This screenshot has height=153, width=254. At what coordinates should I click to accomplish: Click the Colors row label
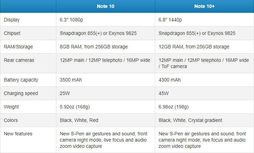click(11, 120)
